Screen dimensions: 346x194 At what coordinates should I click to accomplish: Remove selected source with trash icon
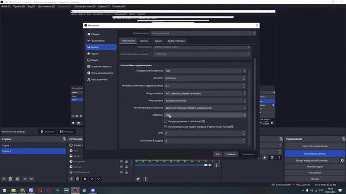(78, 179)
